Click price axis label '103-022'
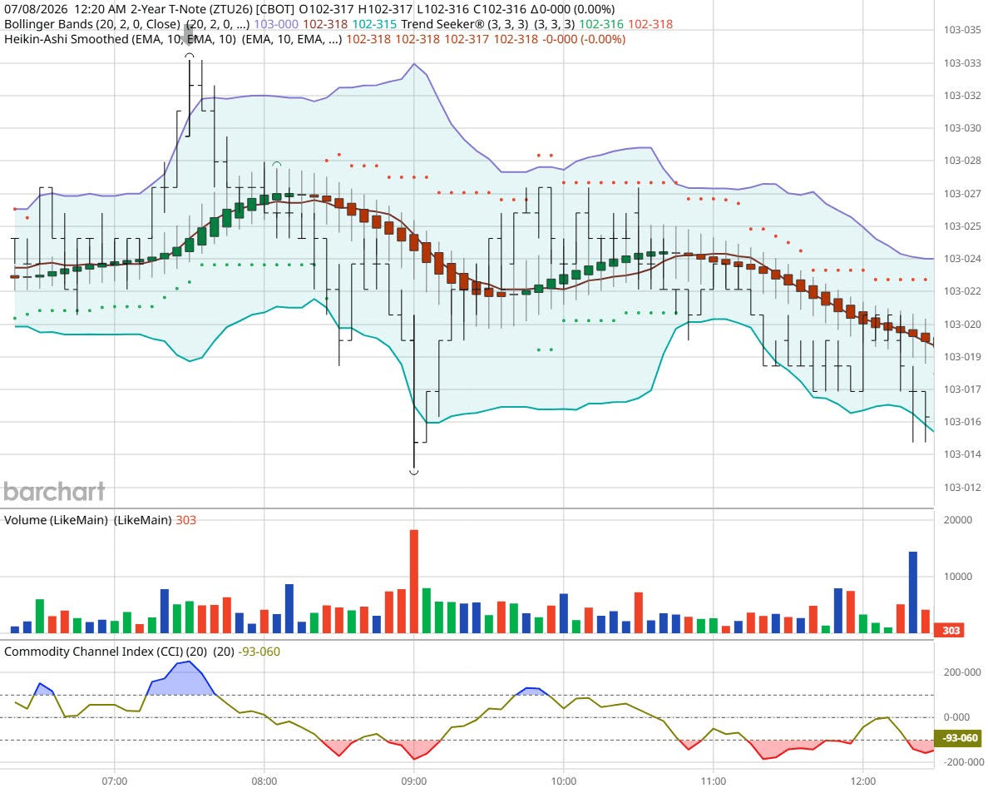Screen dimensions: 988x793 (962, 291)
